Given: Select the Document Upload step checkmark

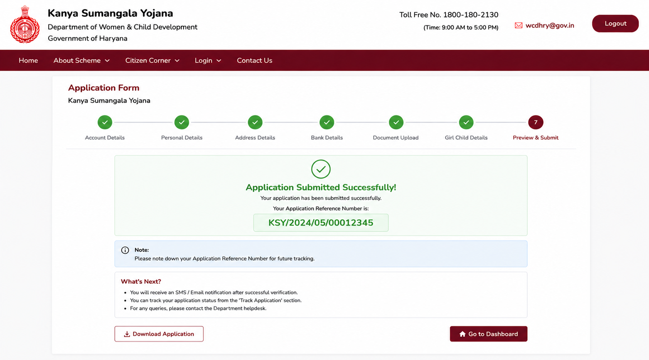Looking at the screenshot, I should (x=396, y=122).
